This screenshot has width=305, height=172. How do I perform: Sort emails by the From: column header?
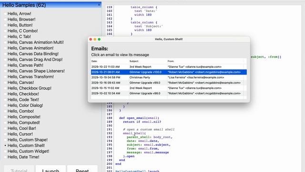point(205,61)
